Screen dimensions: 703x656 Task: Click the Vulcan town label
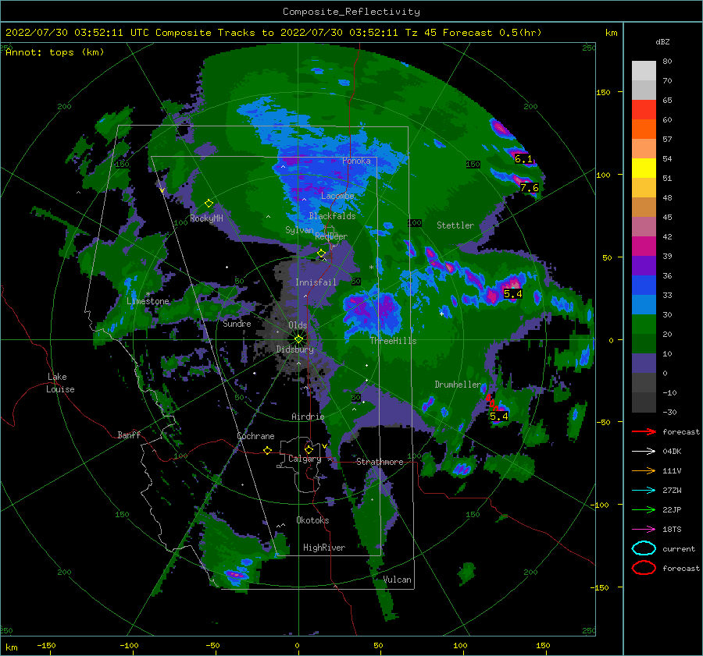[x=398, y=580]
